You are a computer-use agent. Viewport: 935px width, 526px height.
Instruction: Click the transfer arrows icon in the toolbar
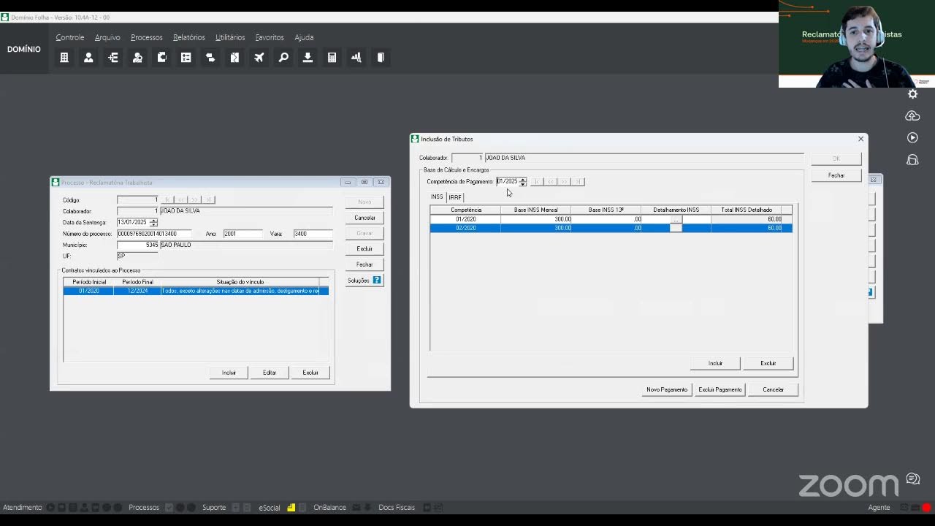click(x=210, y=58)
